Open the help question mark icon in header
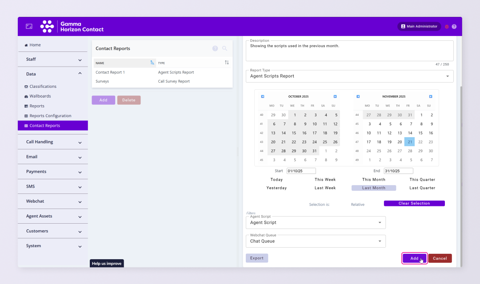 pos(454,27)
